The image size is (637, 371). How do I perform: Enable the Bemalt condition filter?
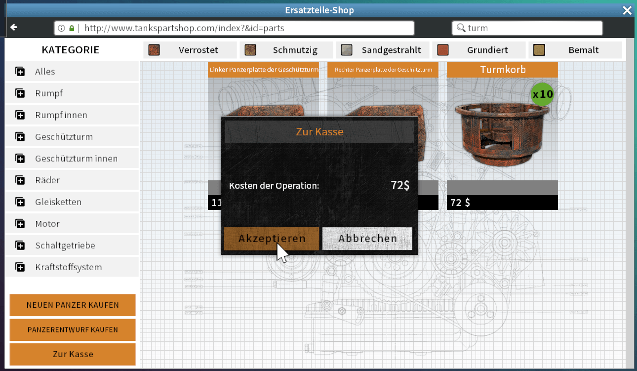coord(575,50)
